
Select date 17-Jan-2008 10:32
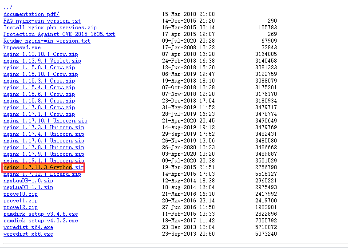tap(188, 47)
